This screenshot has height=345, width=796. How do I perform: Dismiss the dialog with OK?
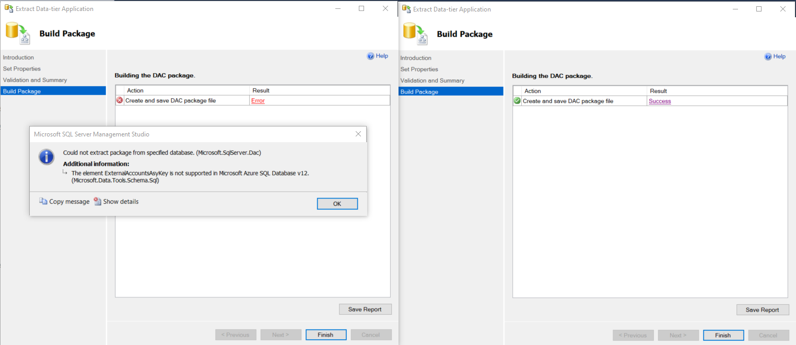coord(337,203)
